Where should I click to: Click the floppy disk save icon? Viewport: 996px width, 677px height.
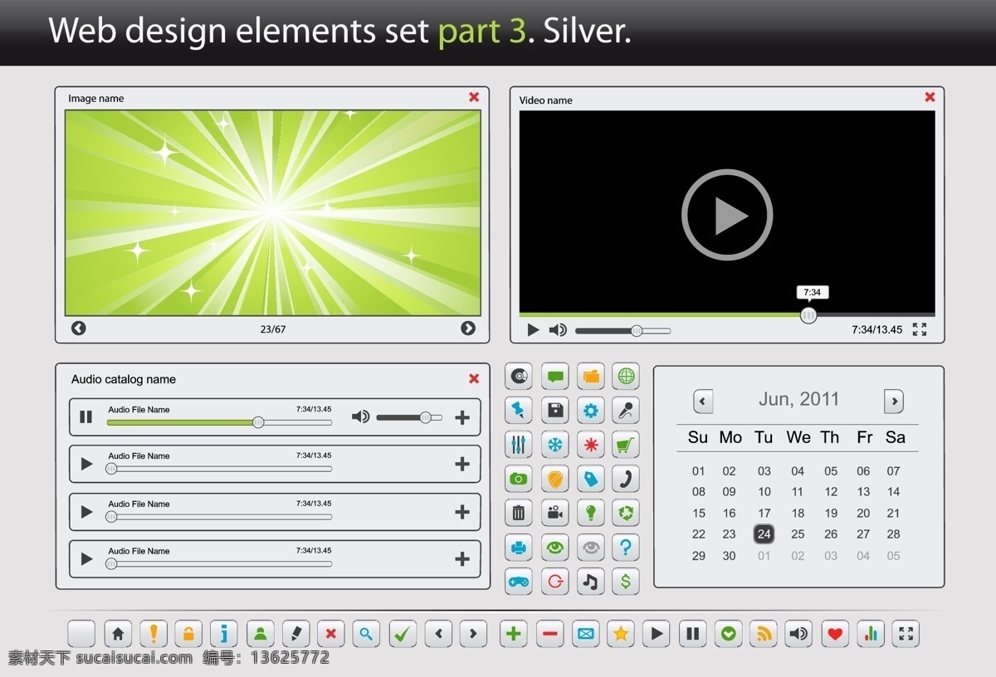[555, 410]
